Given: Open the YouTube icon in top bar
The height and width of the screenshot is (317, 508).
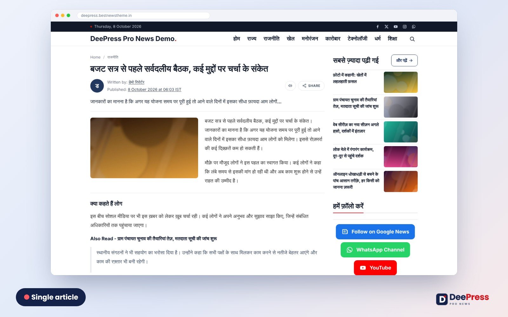Looking at the screenshot, I should click(x=396, y=27).
